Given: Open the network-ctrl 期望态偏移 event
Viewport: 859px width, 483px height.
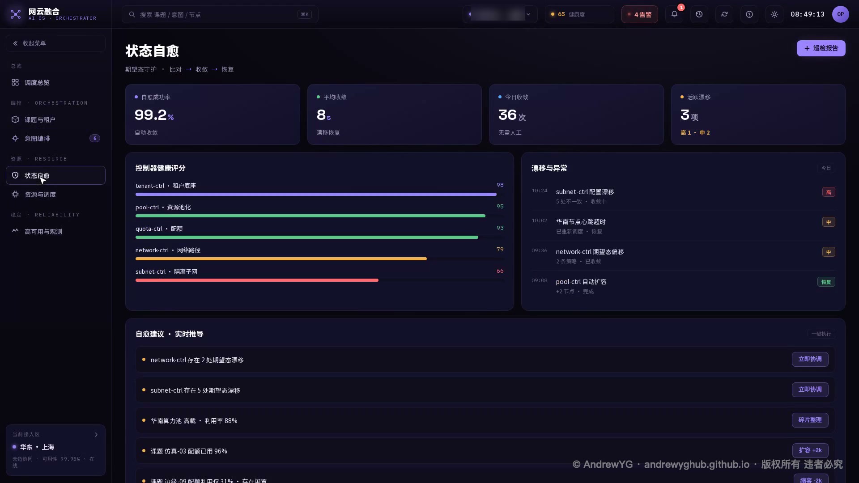Looking at the screenshot, I should click(x=683, y=256).
